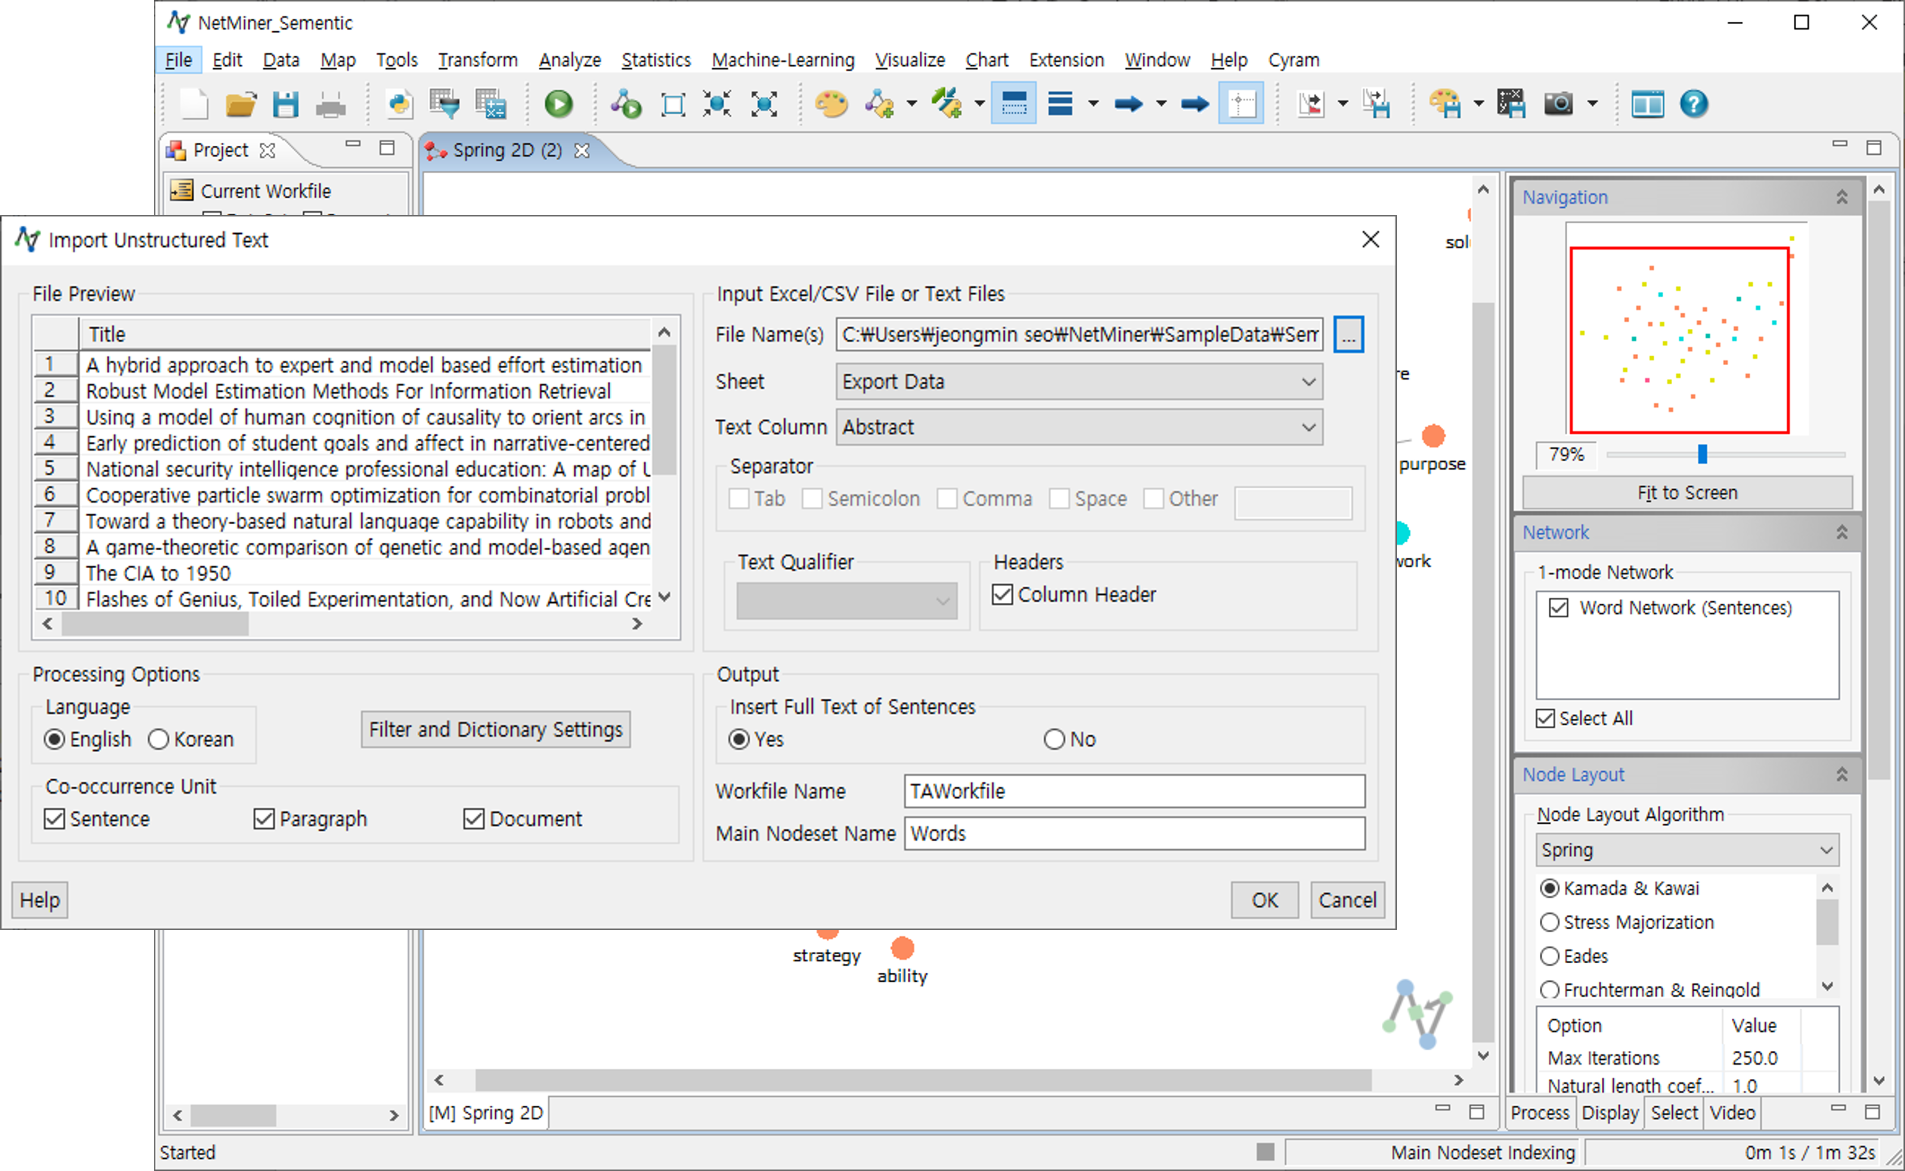This screenshot has width=1905, height=1171.
Task: Click the table calculator icon in toolbar
Action: point(491,104)
